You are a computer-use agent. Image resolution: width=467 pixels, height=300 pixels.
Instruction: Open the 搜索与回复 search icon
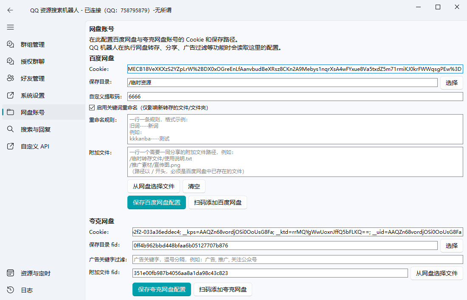coord(9,129)
